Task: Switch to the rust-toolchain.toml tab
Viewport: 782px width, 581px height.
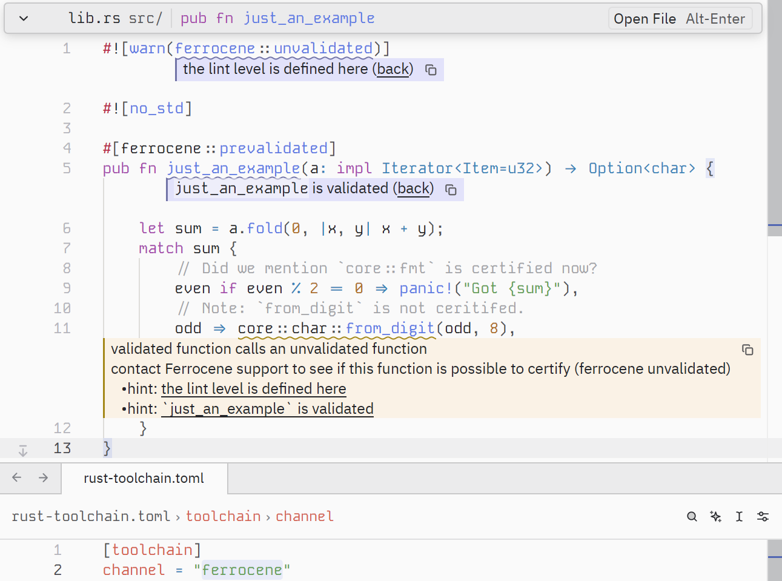Action: pyautogui.click(x=144, y=478)
